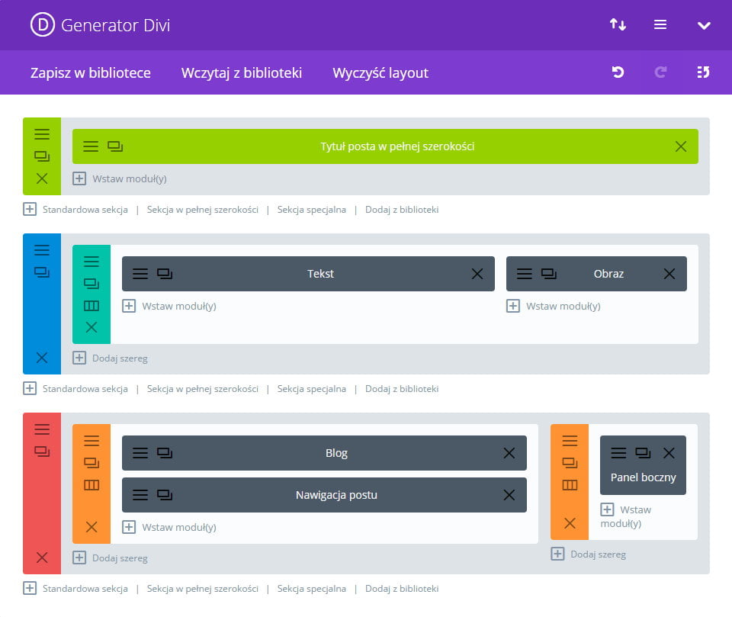
Task: Delete the red section
Action: tap(42, 558)
